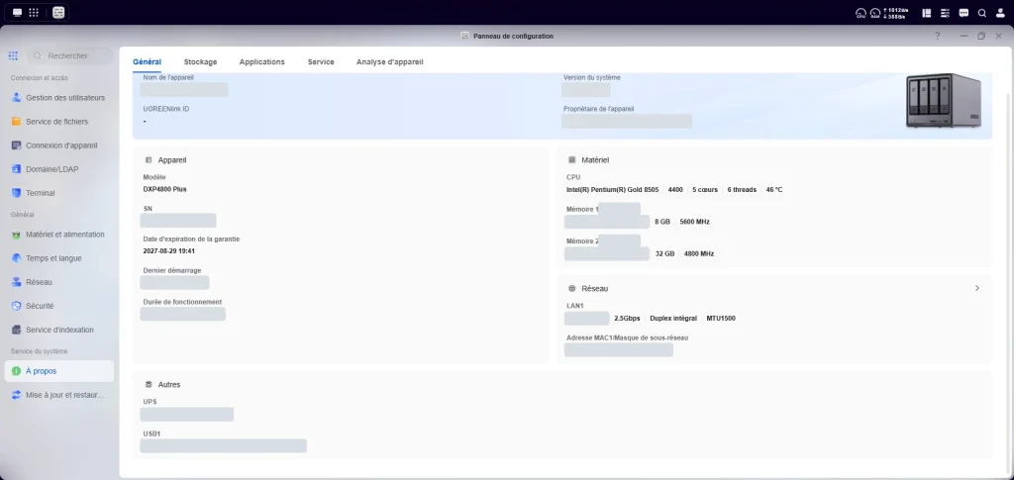The height and width of the screenshot is (480, 1014).
Task: Open the user account menu icon
Action: [x=1000, y=13]
